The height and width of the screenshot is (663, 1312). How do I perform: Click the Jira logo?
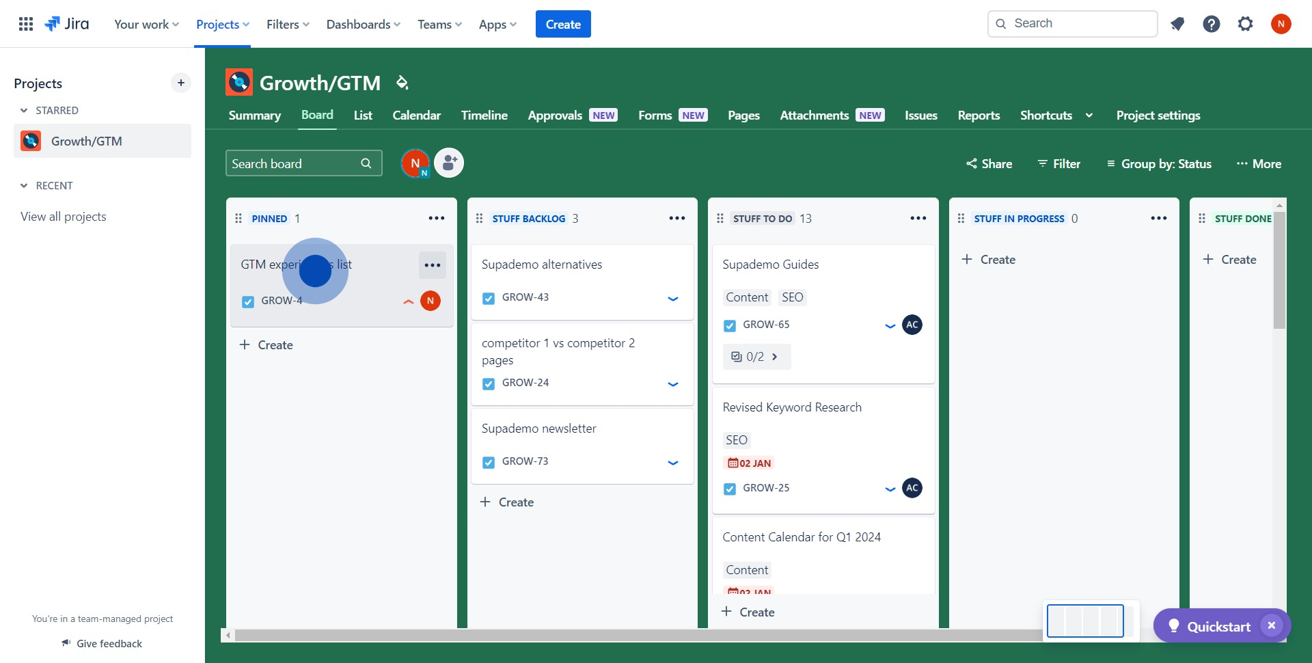click(67, 24)
